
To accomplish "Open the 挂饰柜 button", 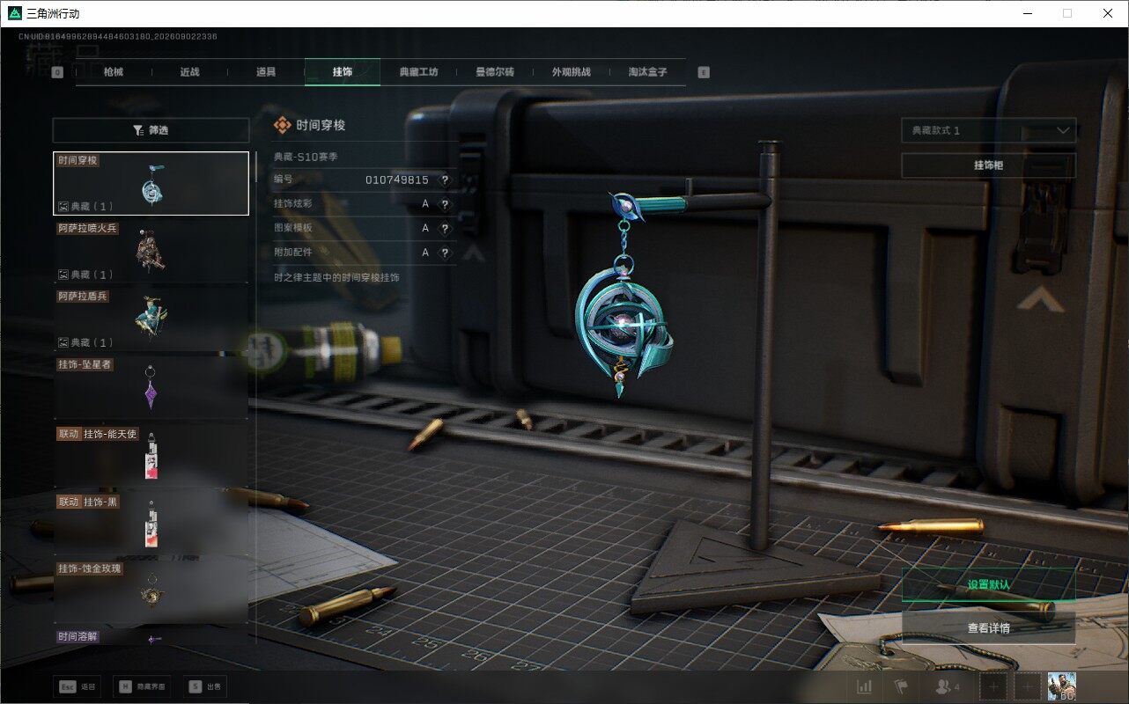I will (x=988, y=165).
